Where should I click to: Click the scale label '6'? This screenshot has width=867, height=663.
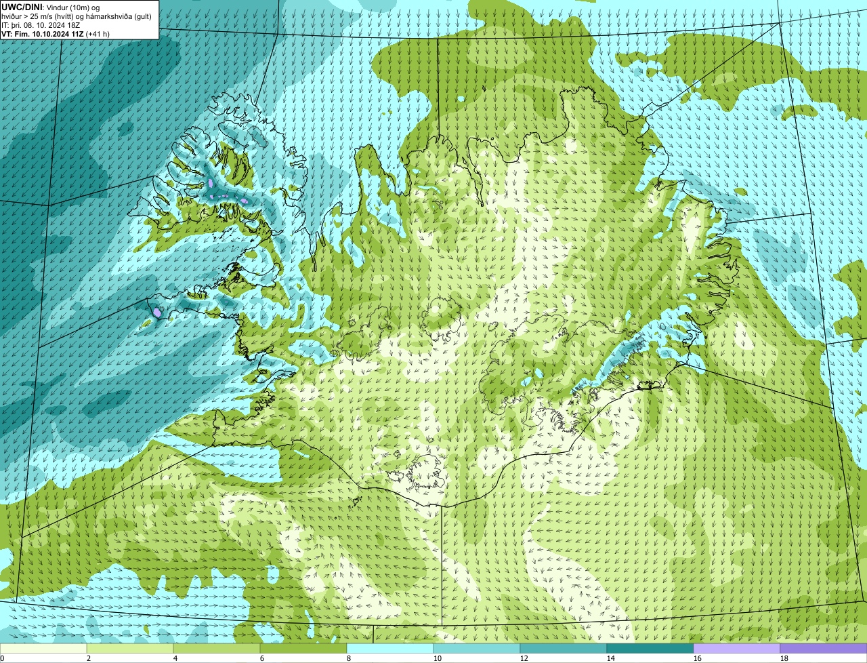point(262,658)
